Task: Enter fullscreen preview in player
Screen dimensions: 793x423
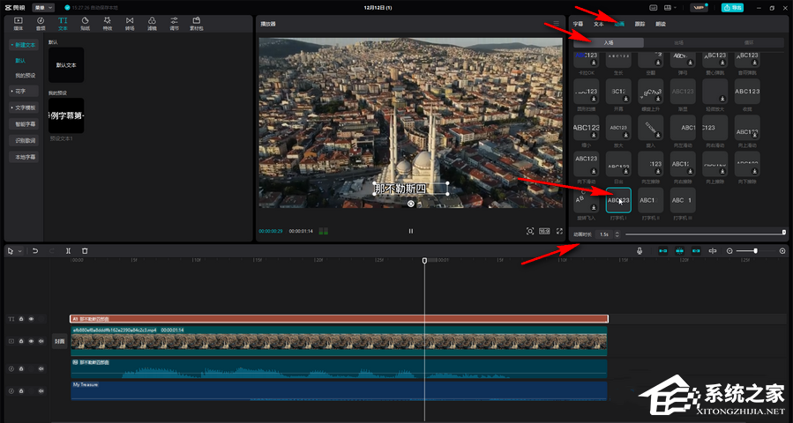Action: [559, 231]
